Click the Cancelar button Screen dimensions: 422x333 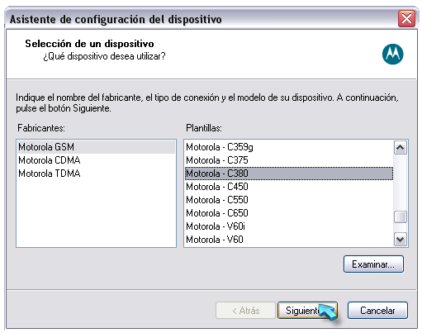[x=377, y=311]
